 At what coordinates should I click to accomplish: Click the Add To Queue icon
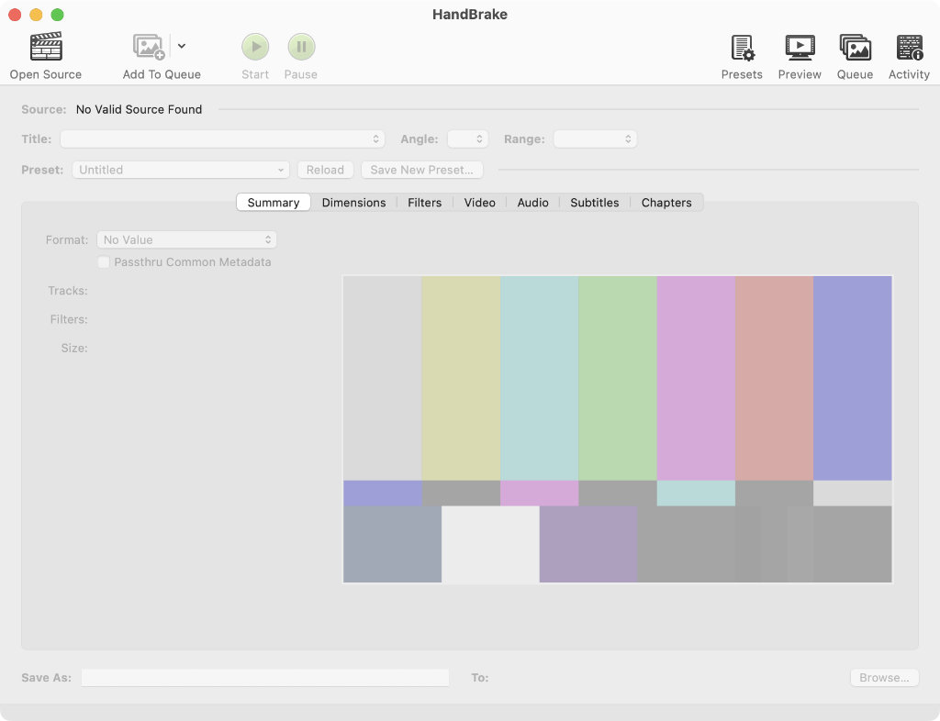149,47
